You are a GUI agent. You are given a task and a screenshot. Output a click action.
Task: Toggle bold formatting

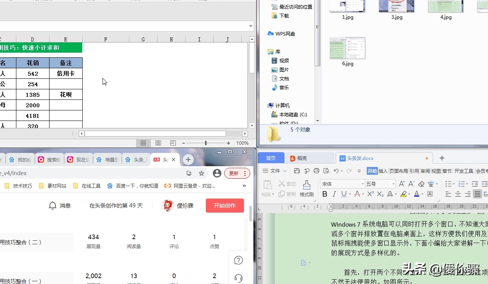325,194
